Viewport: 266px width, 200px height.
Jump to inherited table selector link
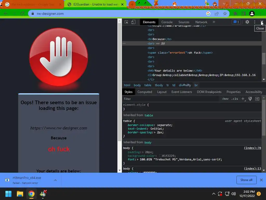tap(149, 115)
